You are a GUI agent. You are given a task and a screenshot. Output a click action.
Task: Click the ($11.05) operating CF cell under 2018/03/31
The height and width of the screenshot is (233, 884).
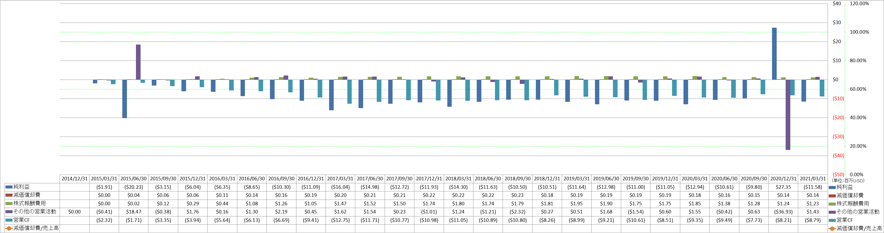pyautogui.click(x=458, y=220)
